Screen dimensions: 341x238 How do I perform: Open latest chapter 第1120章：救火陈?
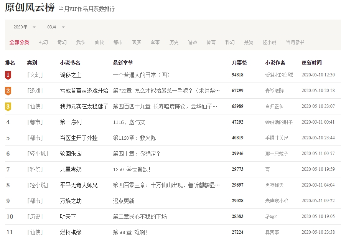[134, 138]
